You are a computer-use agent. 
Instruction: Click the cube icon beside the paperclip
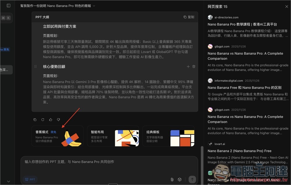point(180,179)
